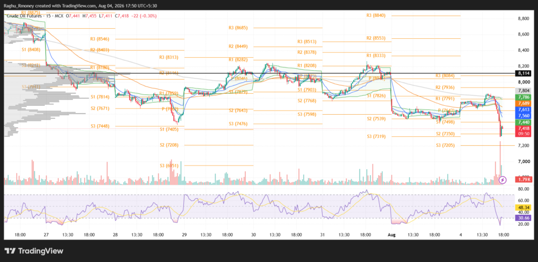
Task: Click the R3 (8685) pivot label
Action: (238, 28)
